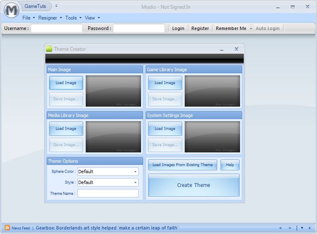Select the GameTuts tab
The image size is (317, 234).
[x=35, y=6]
